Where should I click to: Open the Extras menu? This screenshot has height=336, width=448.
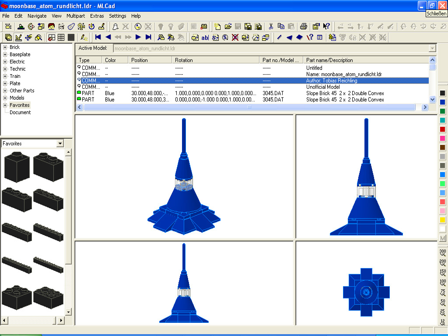(97, 16)
